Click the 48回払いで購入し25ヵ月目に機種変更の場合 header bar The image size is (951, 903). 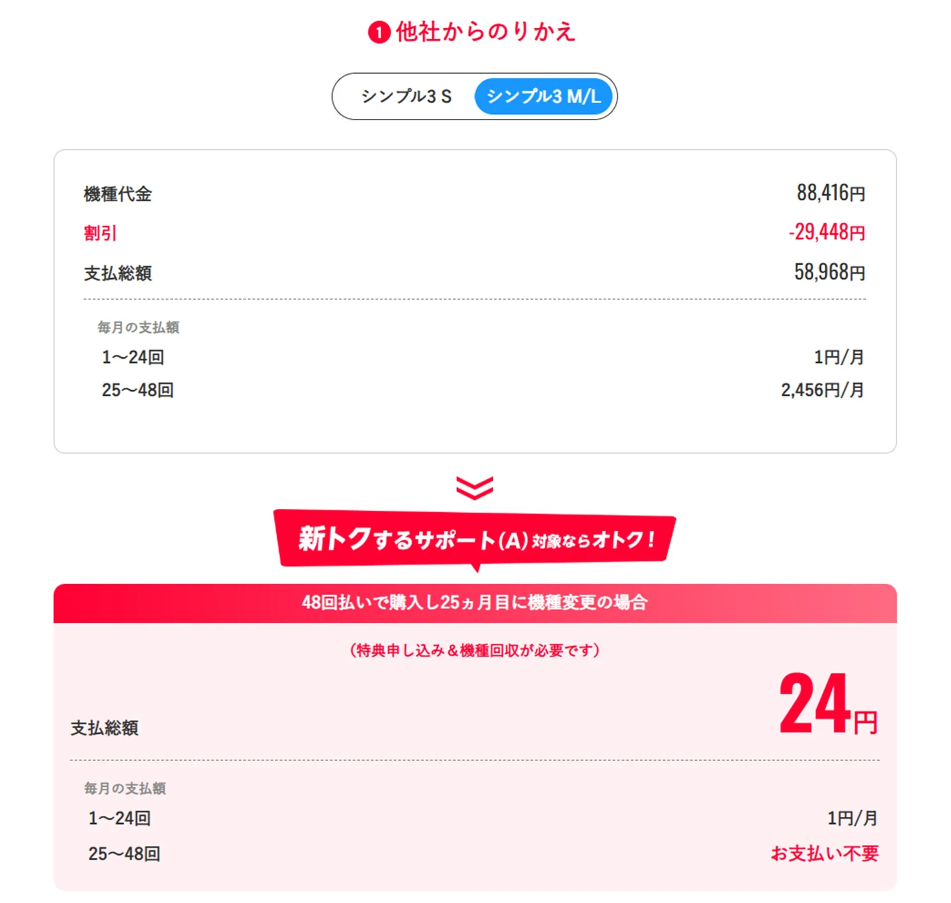[x=475, y=602]
